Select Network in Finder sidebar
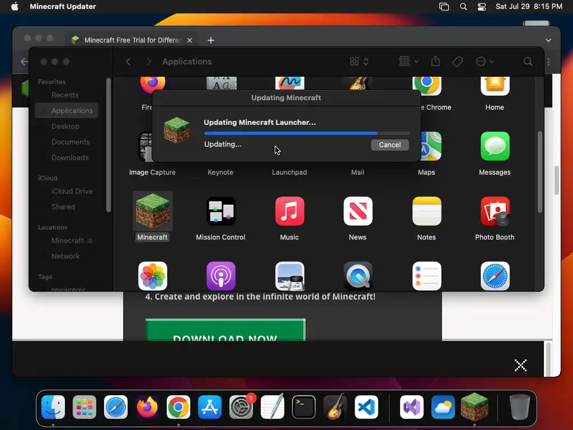This screenshot has height=430, width=573. click(67, 256)
